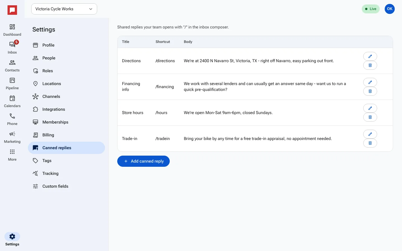Image resolution: width=402 pixels, height=251 pixels.
Task: Open the Profile settings page
Action: 66,45
